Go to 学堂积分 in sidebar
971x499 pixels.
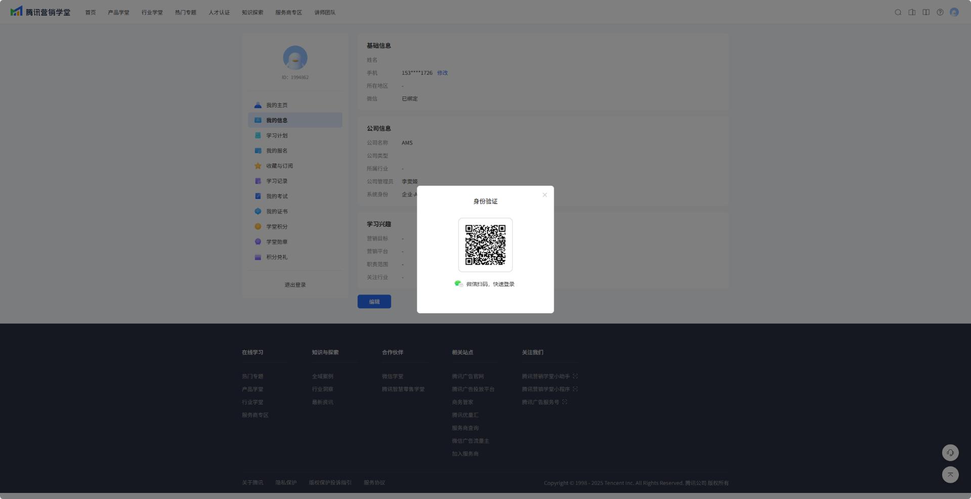277,227
